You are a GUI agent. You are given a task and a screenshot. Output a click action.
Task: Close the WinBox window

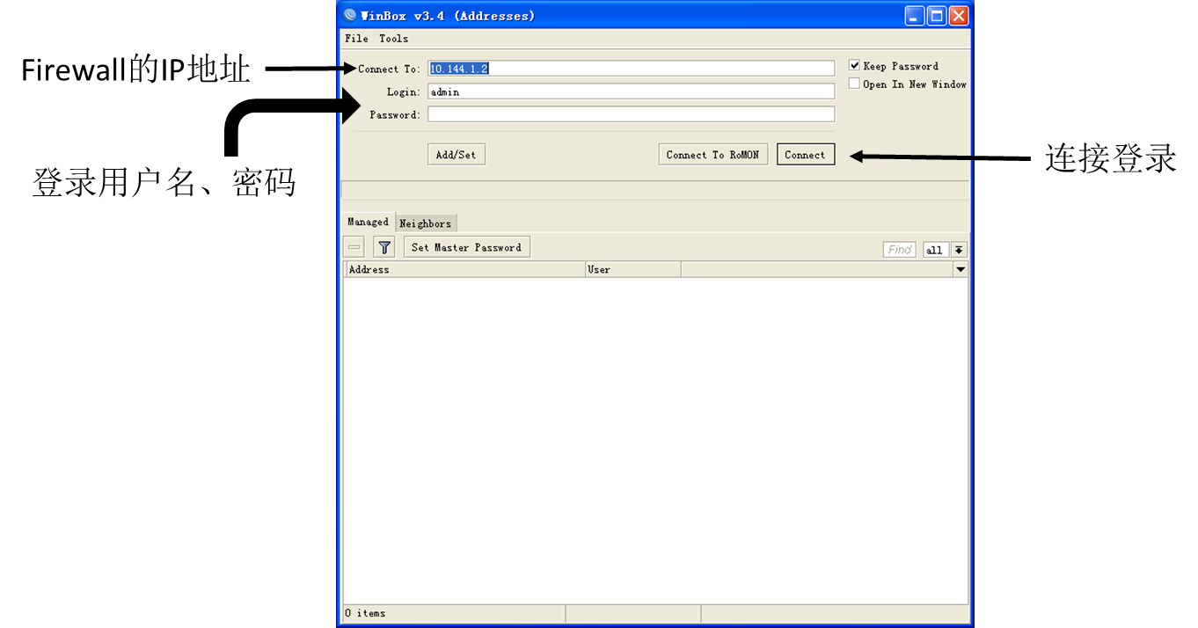[x=958, y=16]
